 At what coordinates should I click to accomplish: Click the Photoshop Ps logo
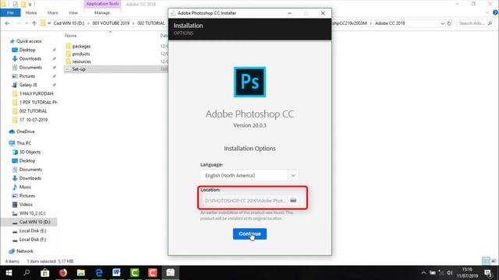[x=249, y=82]
